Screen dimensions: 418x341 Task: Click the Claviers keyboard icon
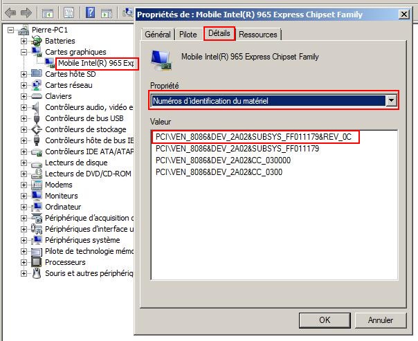37,96
